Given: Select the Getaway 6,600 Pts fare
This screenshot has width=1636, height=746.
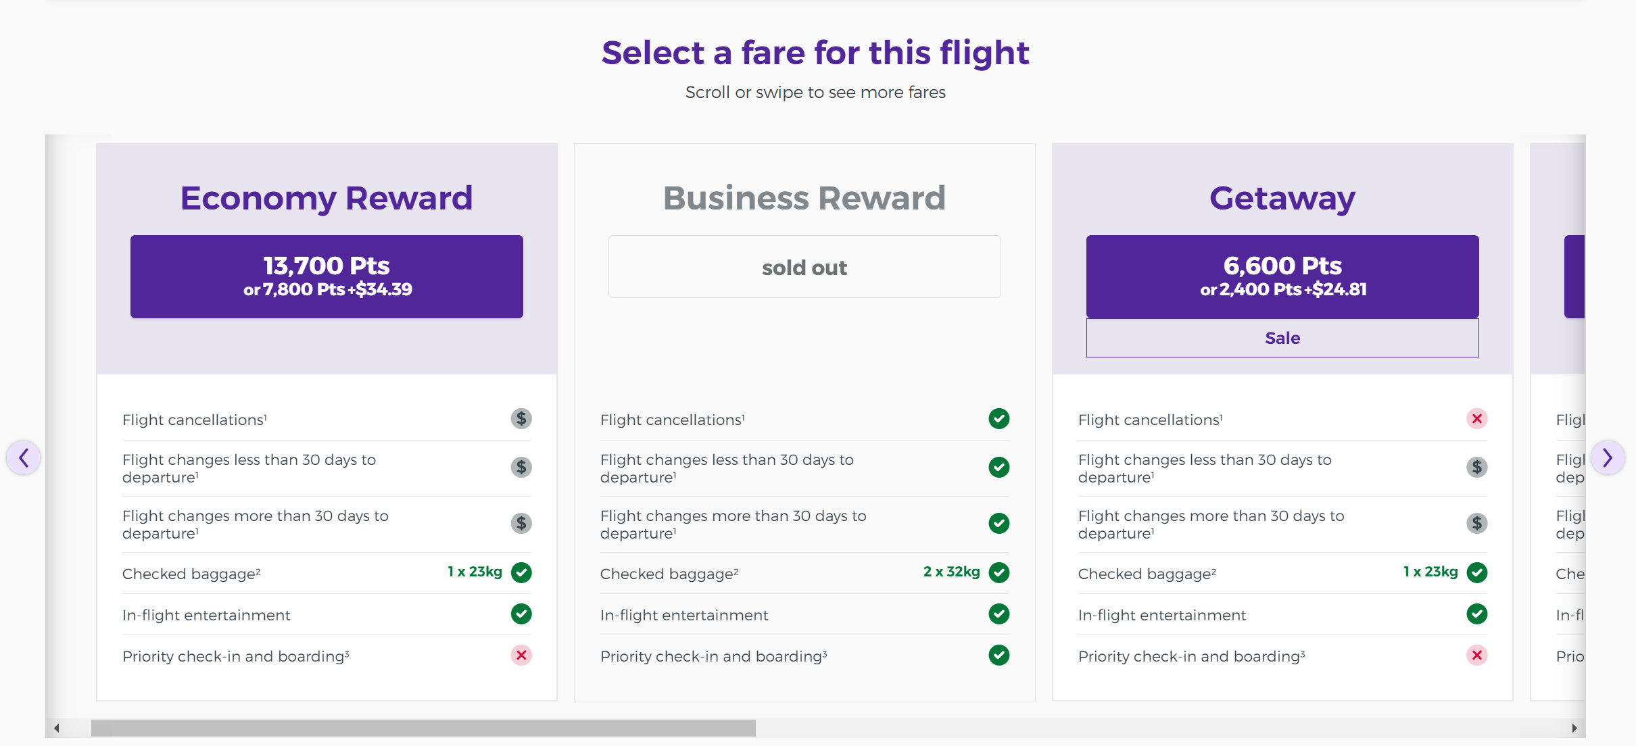Looking at the screenshot, I should coord(1282,276).
